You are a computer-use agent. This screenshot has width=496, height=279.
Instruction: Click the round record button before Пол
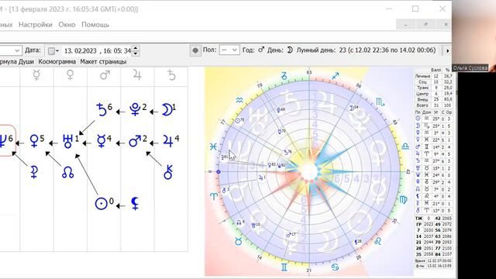195,50
